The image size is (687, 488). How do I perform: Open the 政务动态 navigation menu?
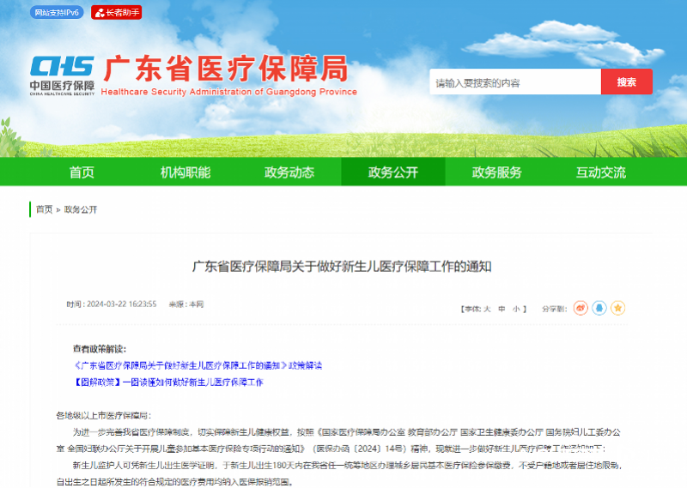289,172
